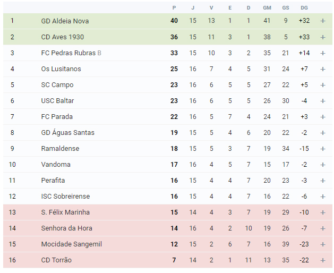The height and width of the screenshot is (273, 334).
Task: Click plus icon next to FC Parada
Action: 323,117
